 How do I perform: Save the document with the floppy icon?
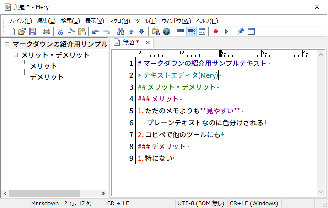(x=32, y=32)
